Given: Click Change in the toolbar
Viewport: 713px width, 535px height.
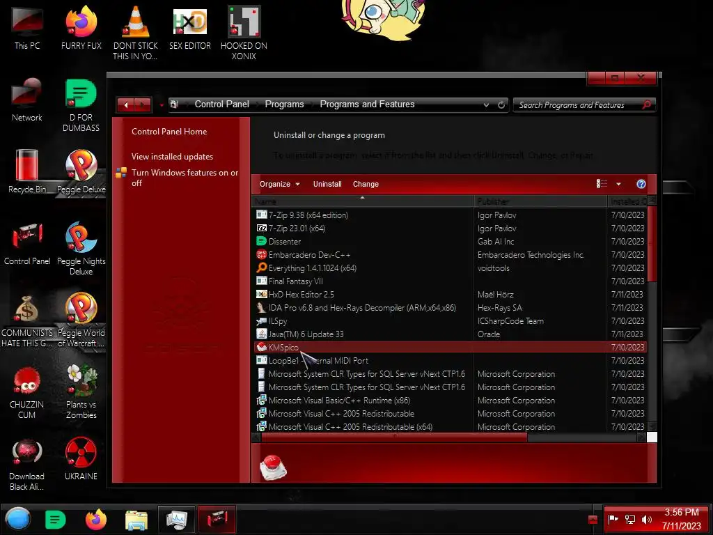Looking at the screenshot, I should click(366, 184).
